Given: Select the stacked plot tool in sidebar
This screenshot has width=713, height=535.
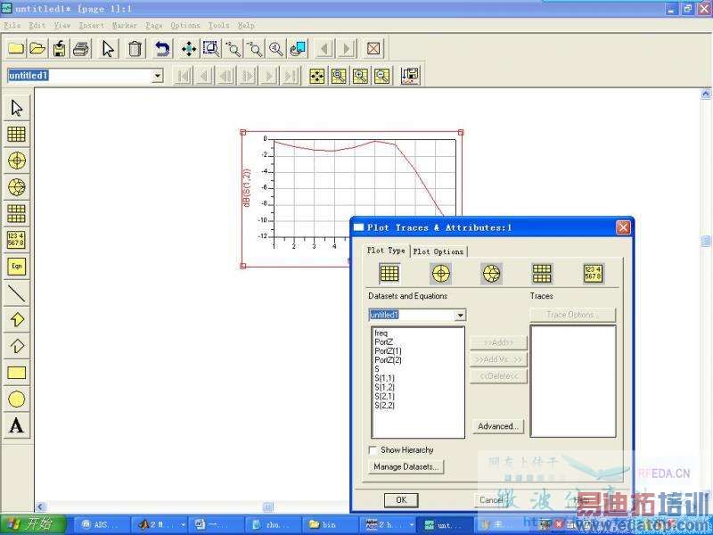Looking at the screenshot, I should point(17,213).
